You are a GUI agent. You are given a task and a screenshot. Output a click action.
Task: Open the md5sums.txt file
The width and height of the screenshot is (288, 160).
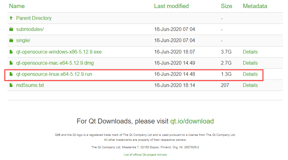click(30, 85)
